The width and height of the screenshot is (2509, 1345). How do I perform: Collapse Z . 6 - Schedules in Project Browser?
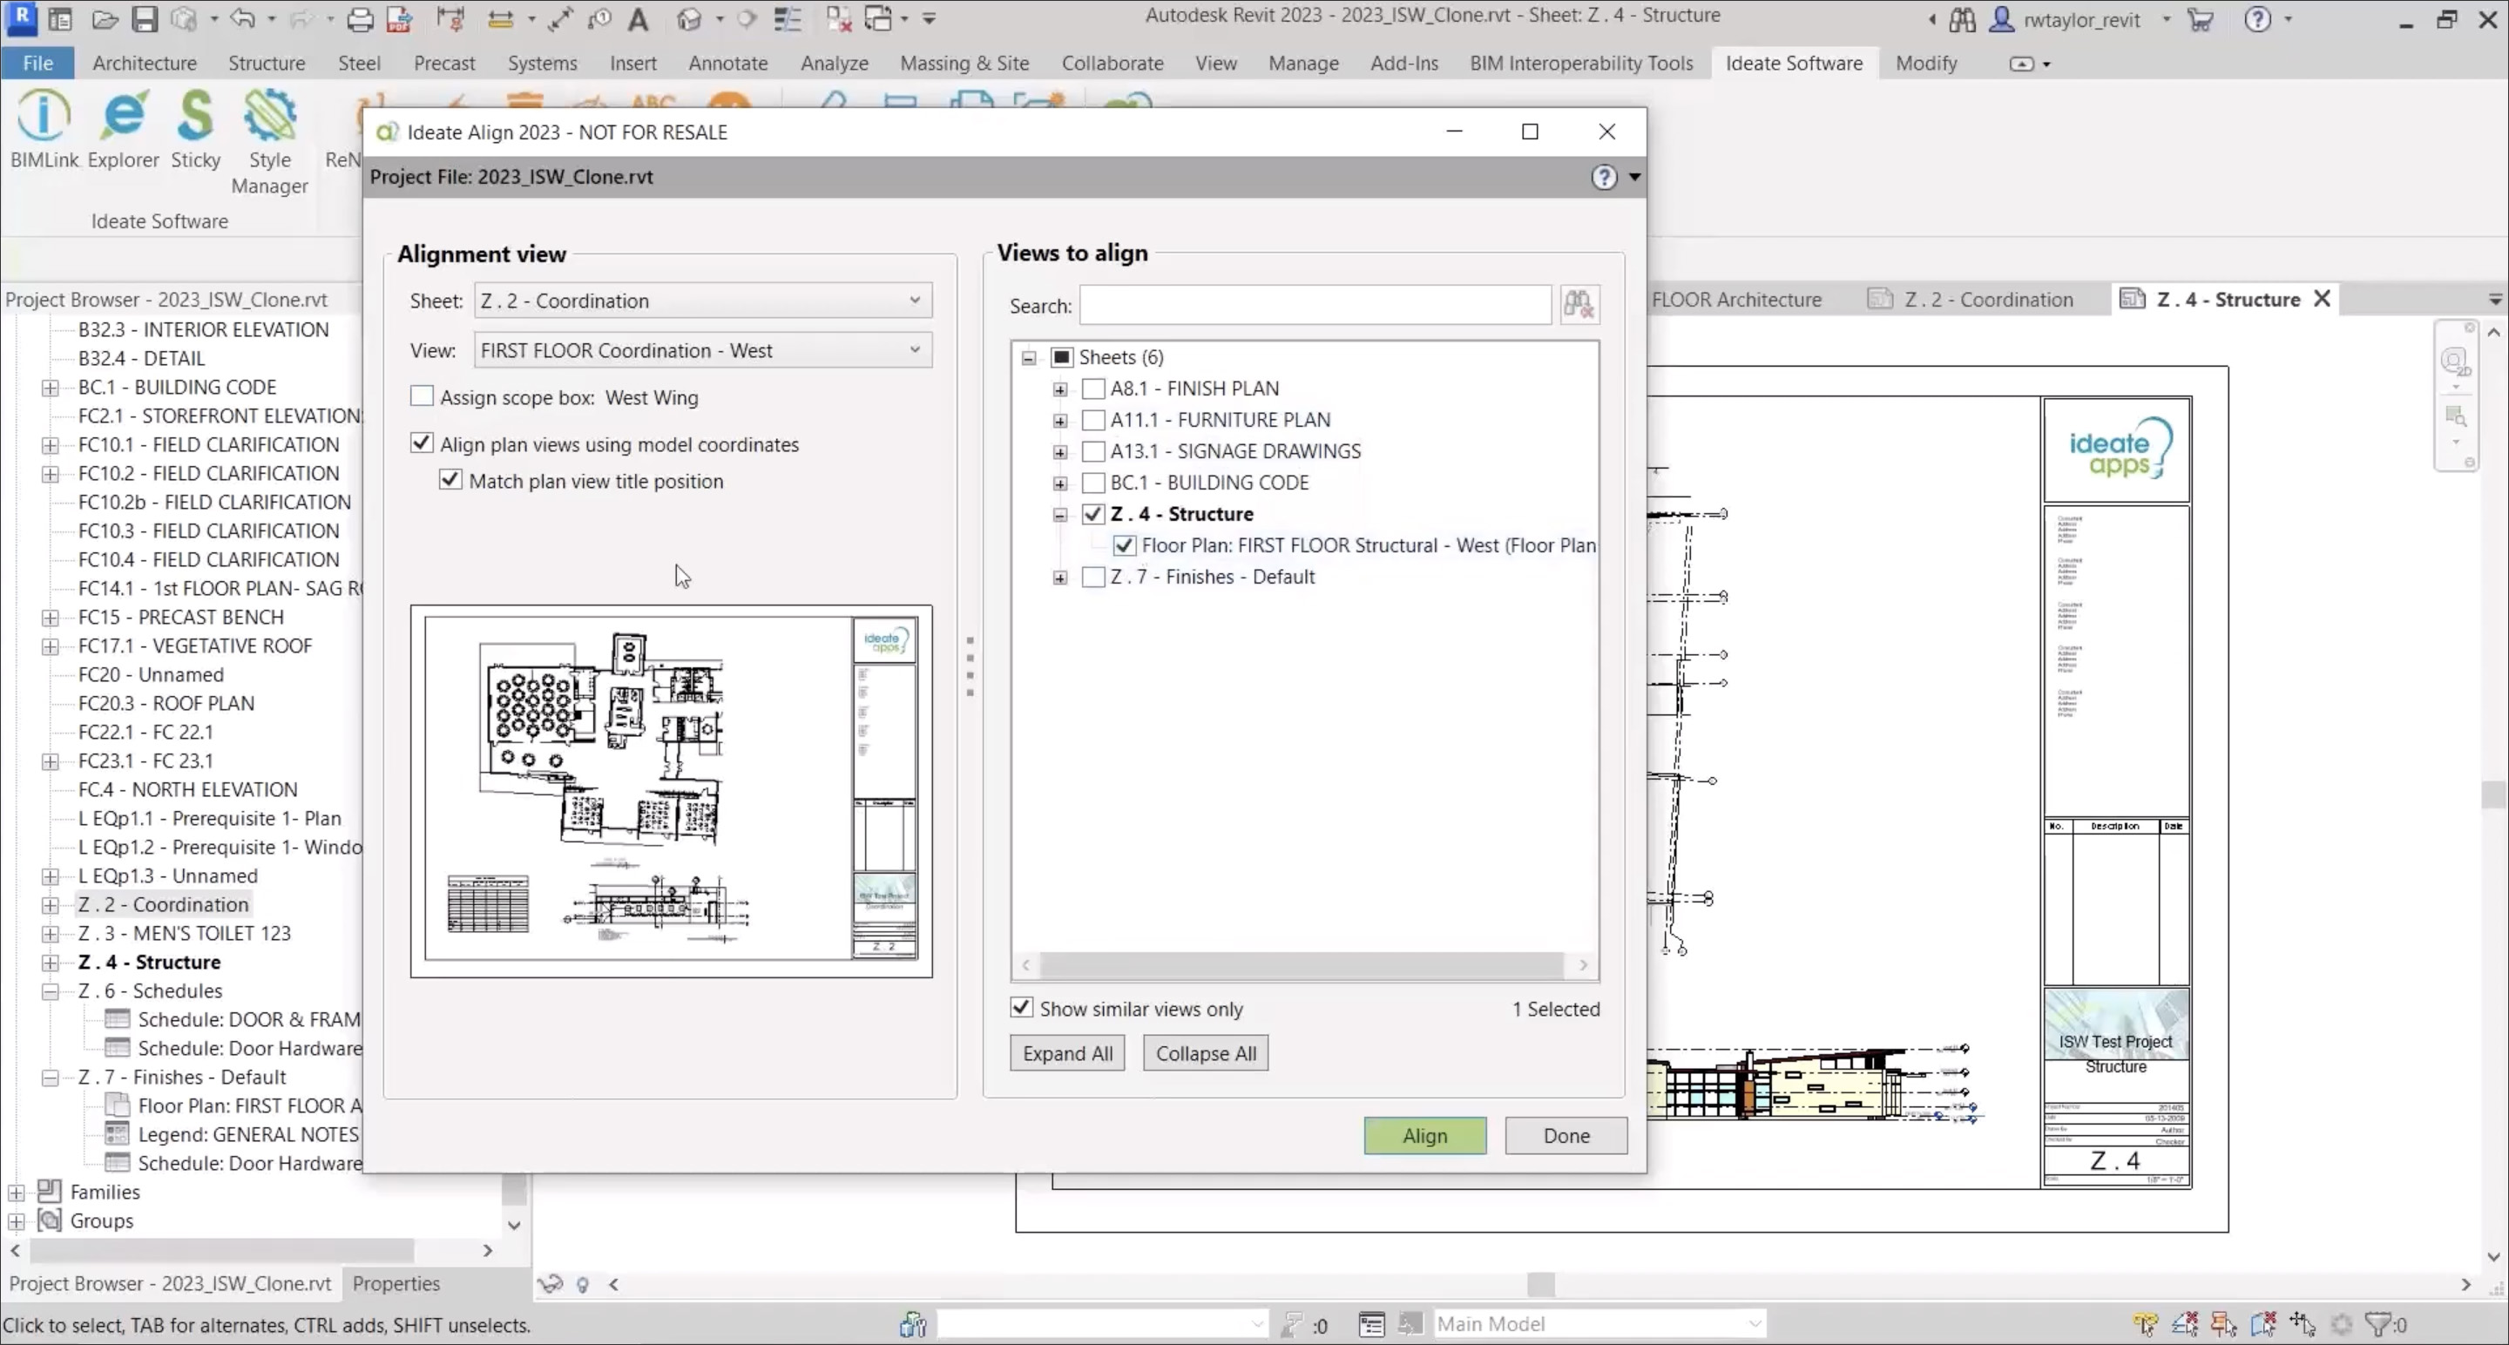[50, 991]
